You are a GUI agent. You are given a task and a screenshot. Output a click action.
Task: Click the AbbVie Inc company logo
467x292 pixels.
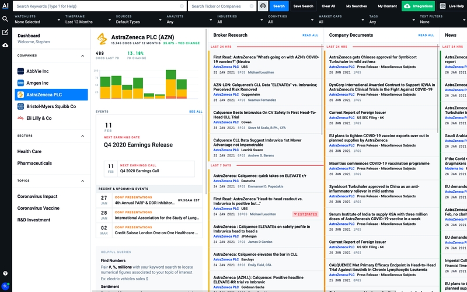20,71
